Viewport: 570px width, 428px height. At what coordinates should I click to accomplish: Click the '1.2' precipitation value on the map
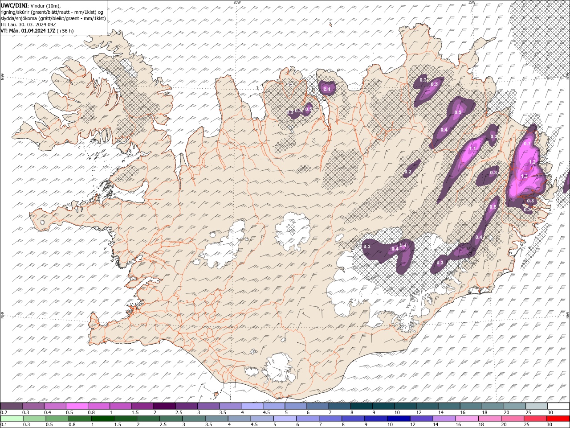tap(532, 162)
